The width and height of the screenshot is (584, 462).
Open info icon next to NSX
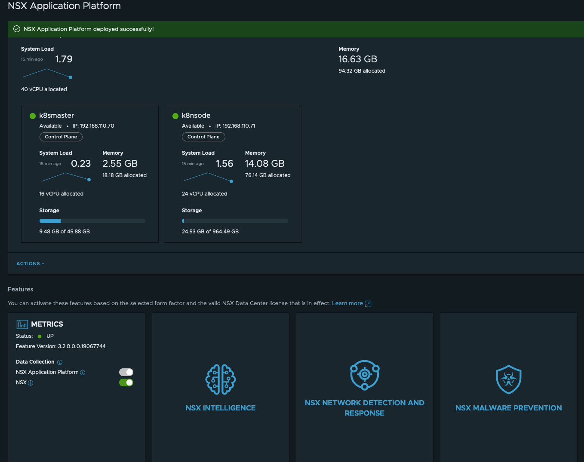pos(31,383)
